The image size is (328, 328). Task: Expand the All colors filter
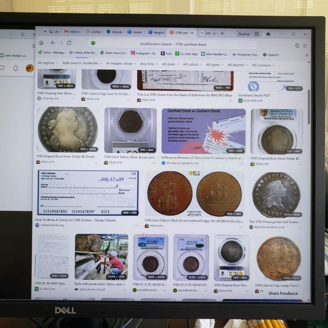click(192, 64)
